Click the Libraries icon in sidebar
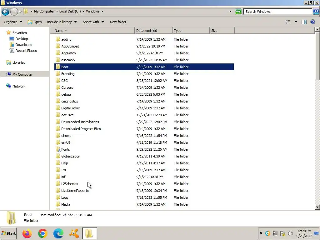This screenshot has height=240, width=320. (8, 62)
